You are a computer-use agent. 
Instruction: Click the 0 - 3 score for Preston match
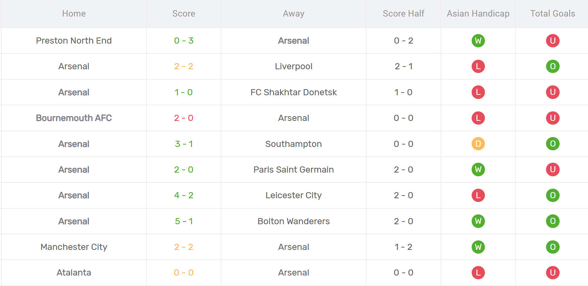(184, 41)
